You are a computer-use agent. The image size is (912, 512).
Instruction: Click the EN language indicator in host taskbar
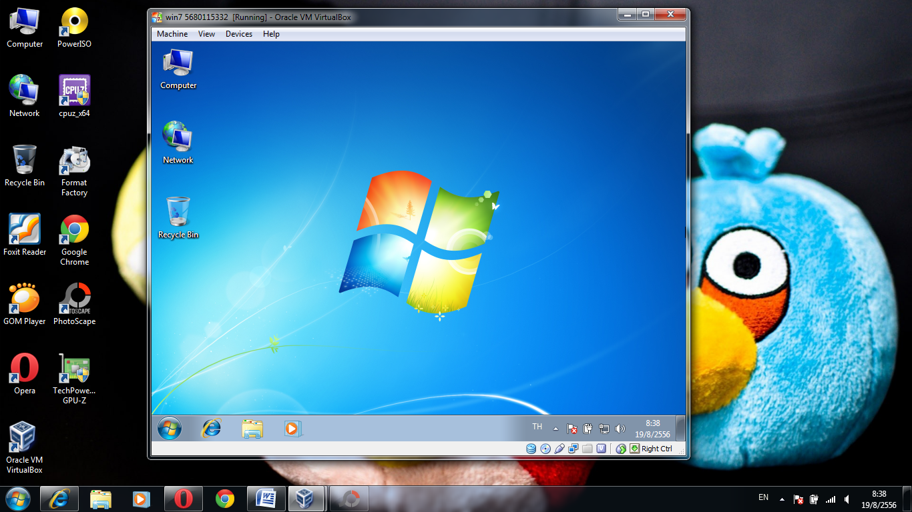pyautogui.click(x=764, y=497)
